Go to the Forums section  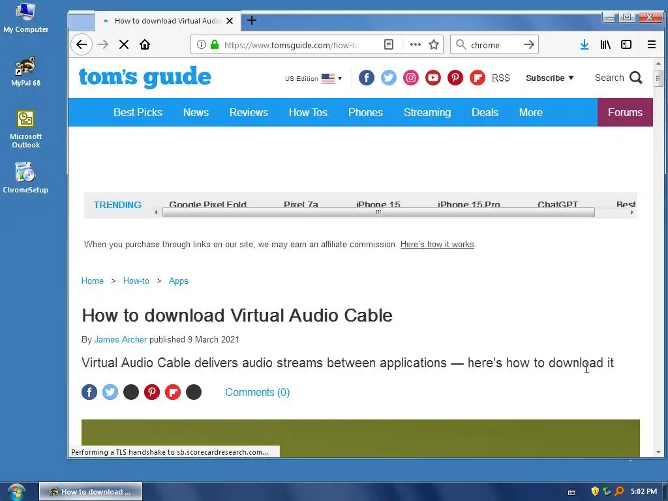625,112
